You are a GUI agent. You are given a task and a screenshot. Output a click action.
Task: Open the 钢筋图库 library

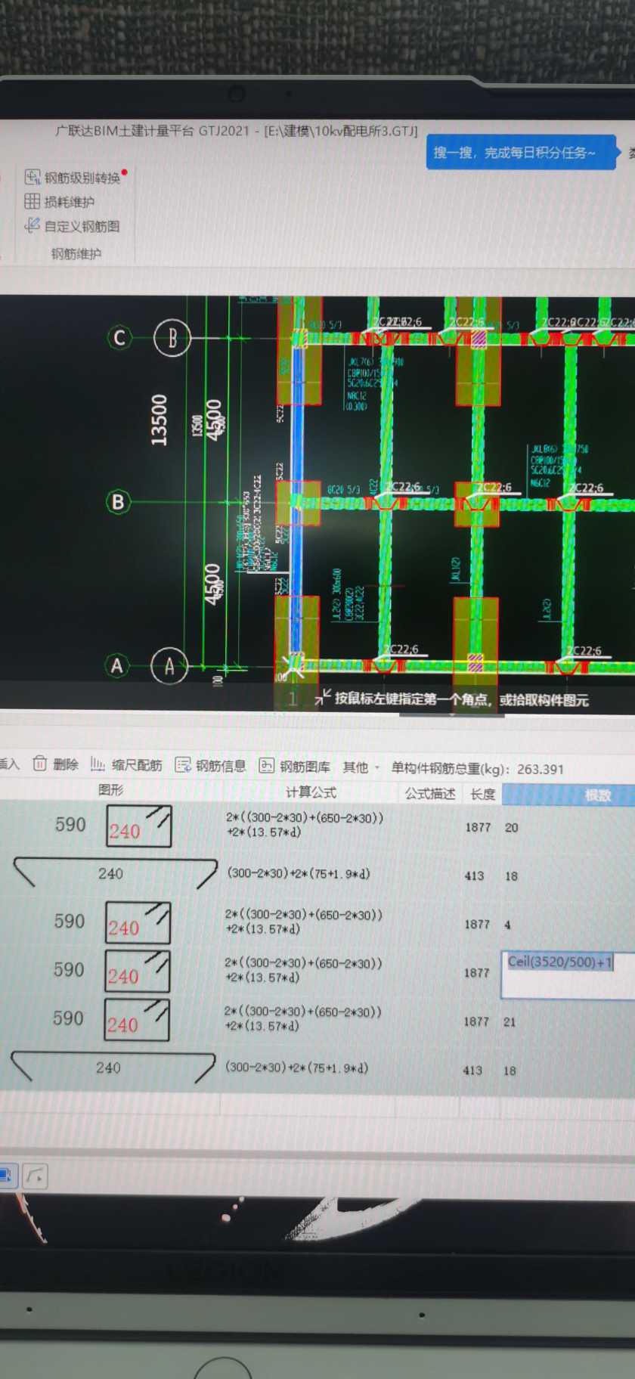(295, 766)
